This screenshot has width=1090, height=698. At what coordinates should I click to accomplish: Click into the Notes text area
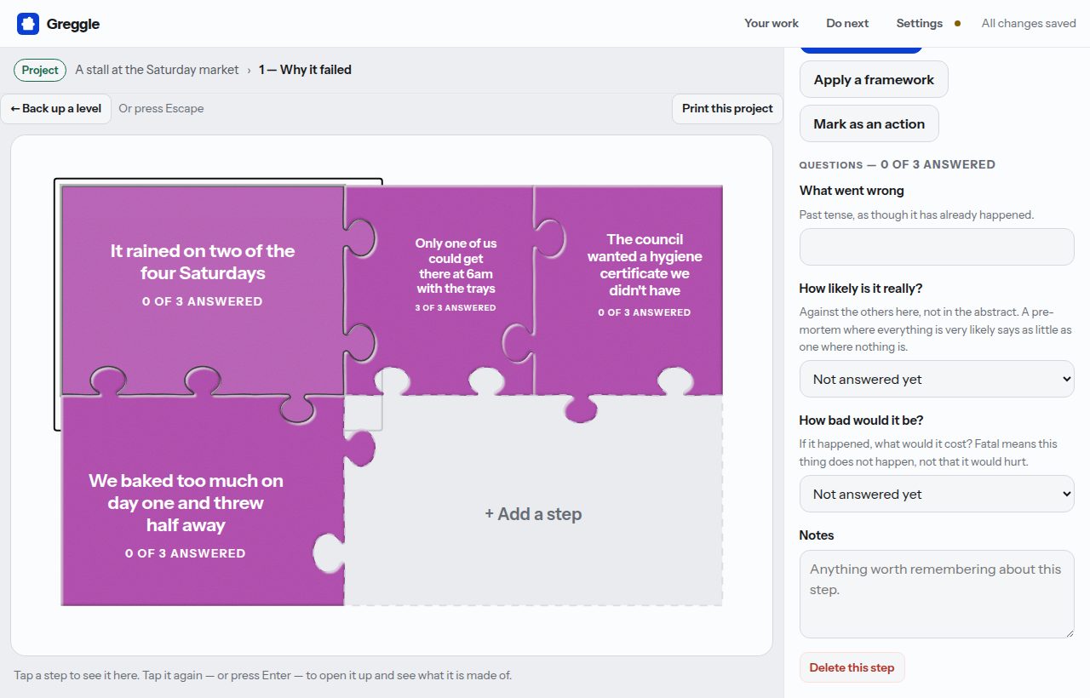pyautogui.click(x=937, y=594)
